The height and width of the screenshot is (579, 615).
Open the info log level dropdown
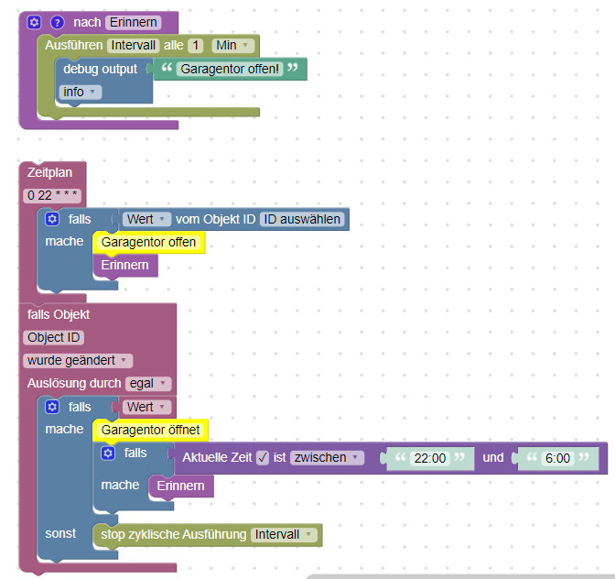click(80, 92)
